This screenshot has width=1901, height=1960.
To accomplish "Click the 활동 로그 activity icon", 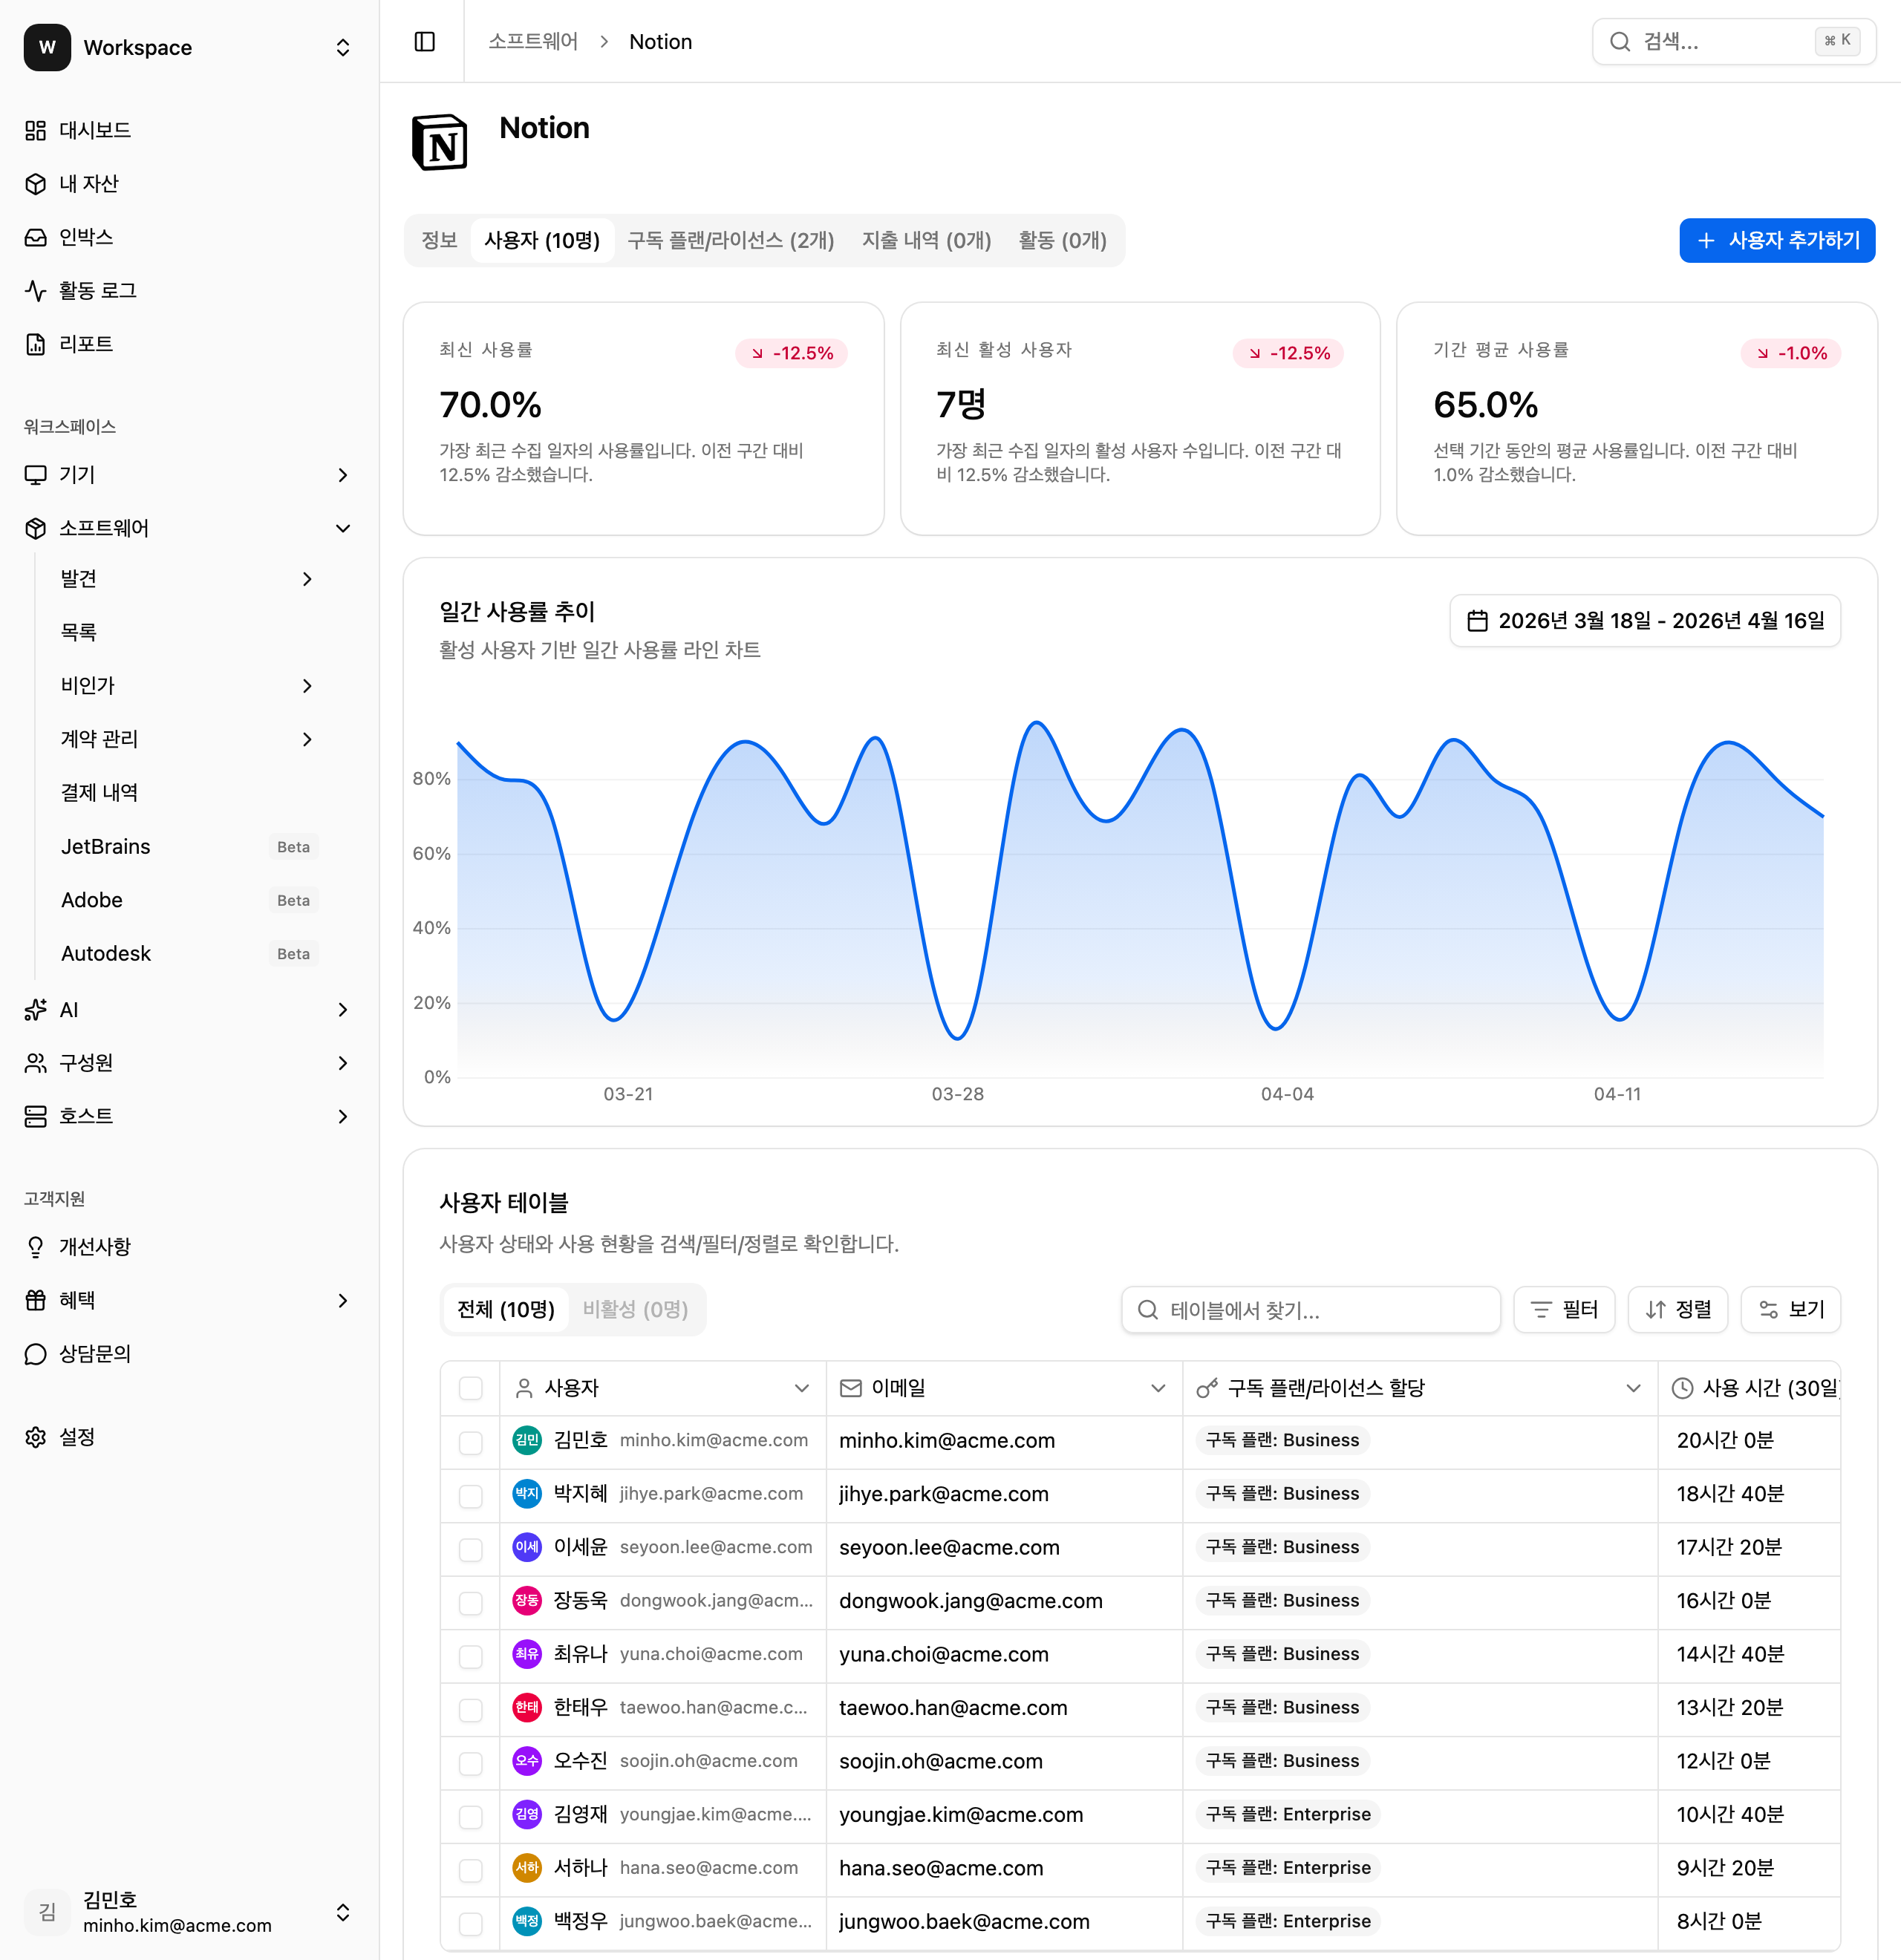I will tap(36, 291).
